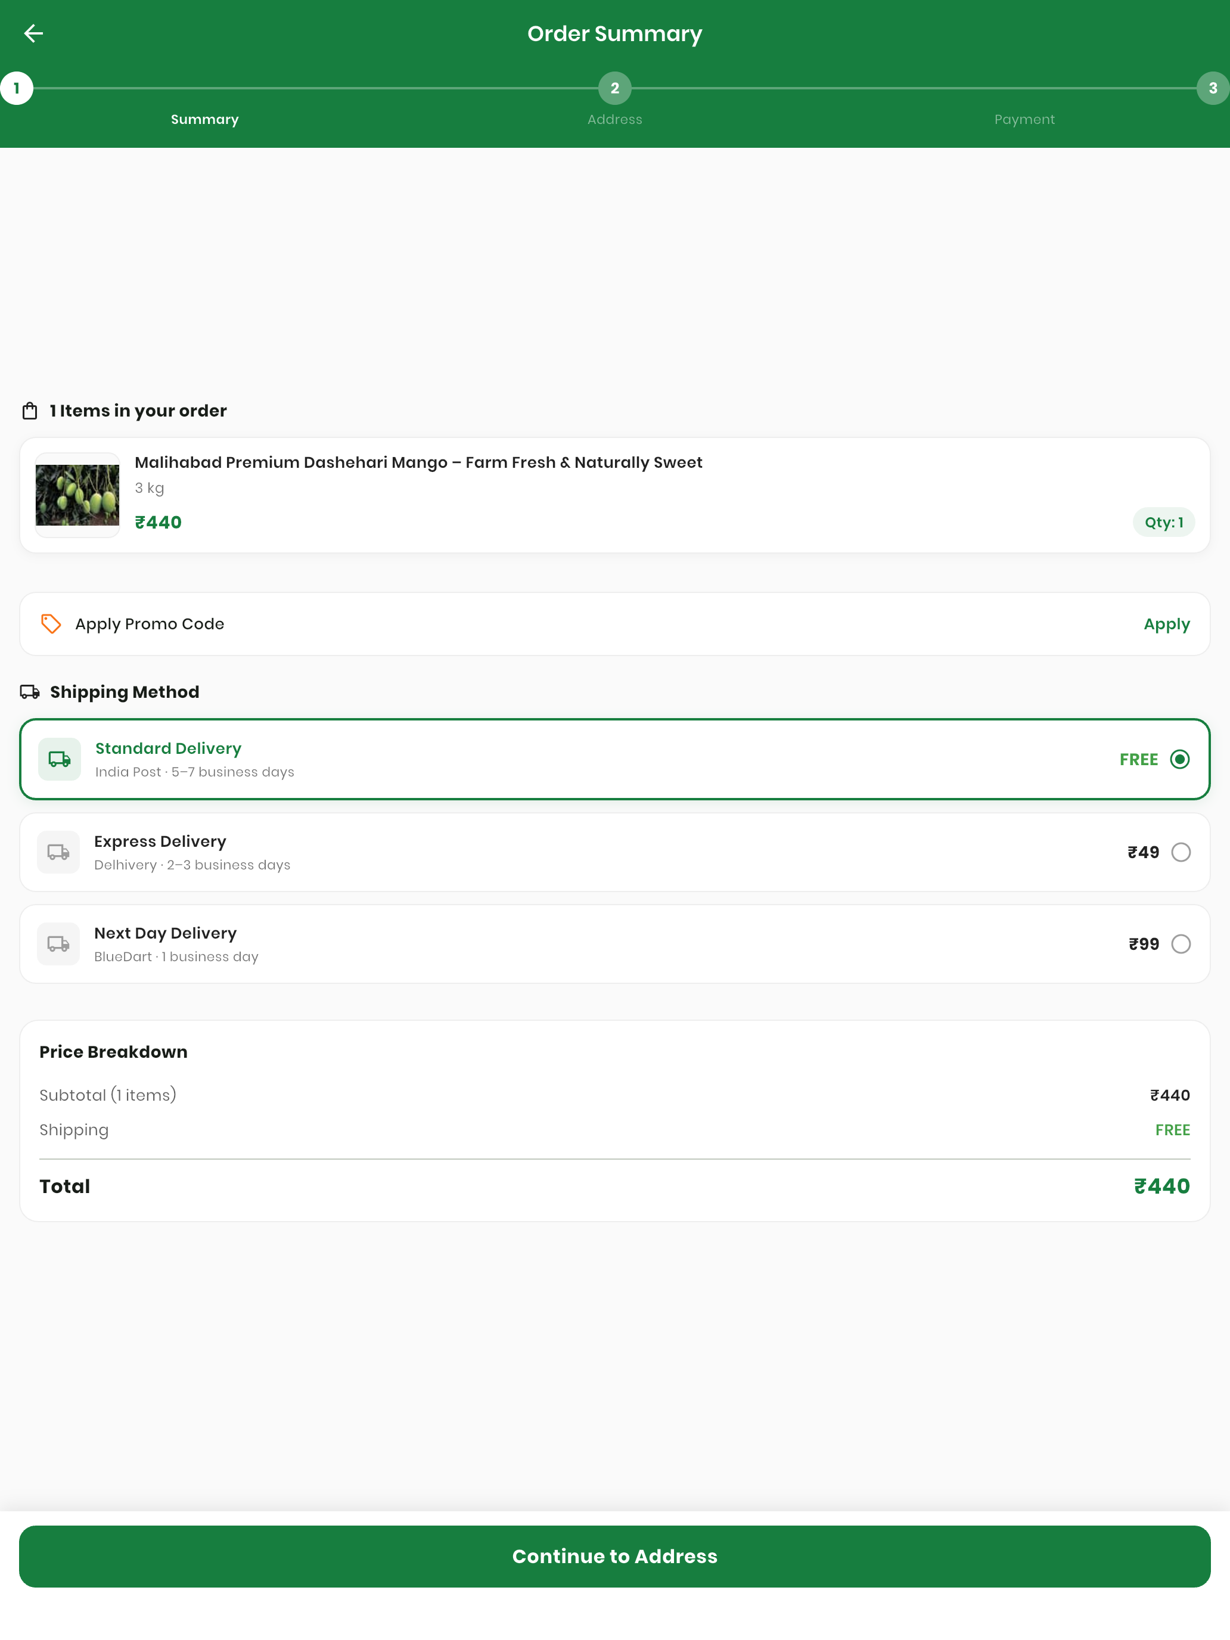Click the Subtotal (1 items) row label
Image resolution: width=1230 pixels, height=1640 pixels.
pos(108,1095)
